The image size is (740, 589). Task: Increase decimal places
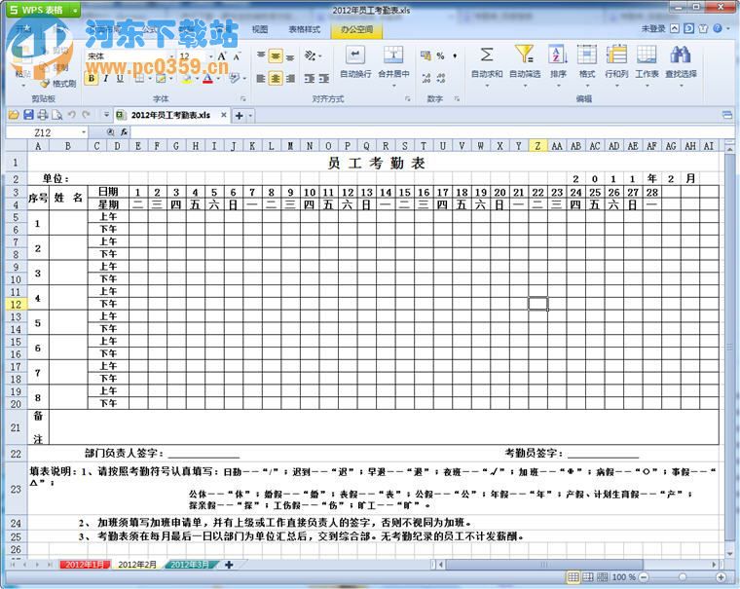pyautogui.click(x=425, y=78)
